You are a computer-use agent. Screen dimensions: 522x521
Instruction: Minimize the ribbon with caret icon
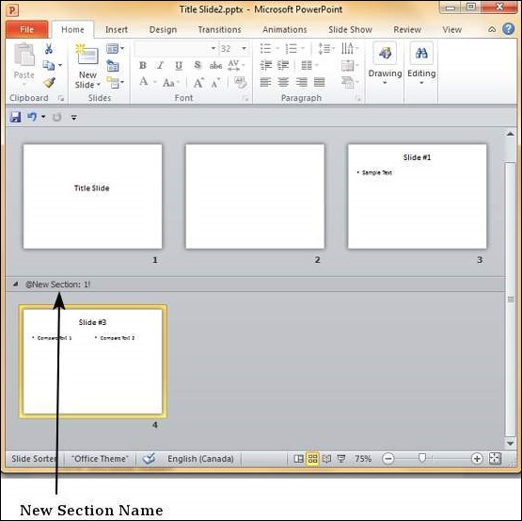(491, 30)
